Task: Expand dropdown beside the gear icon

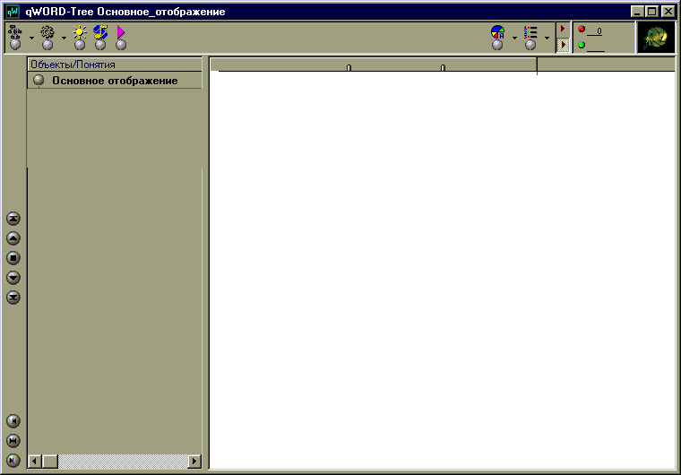Action: pyautogui.click(x=64, y=39)
